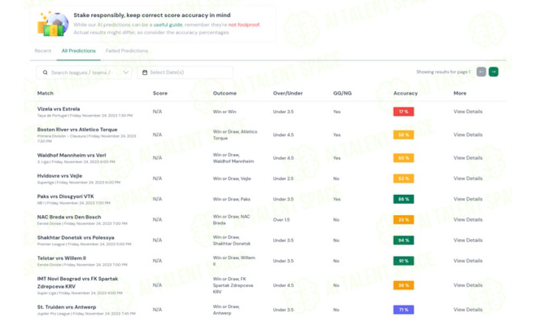Image resolution: width=536 pixels, height=322 pixels.
Task: Select the Waldhof Mannheim vrs Verl title
Action: [x=71, y=155]
